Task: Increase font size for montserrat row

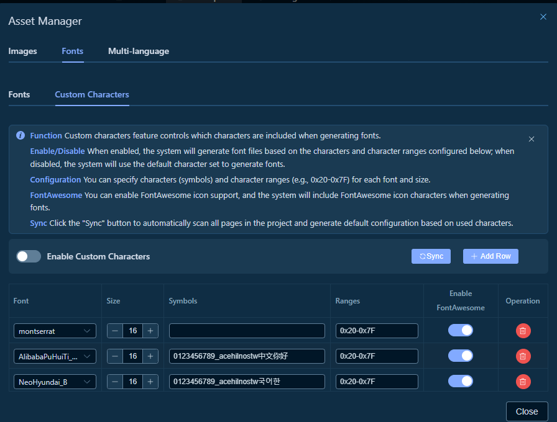Action: point(150,330)
